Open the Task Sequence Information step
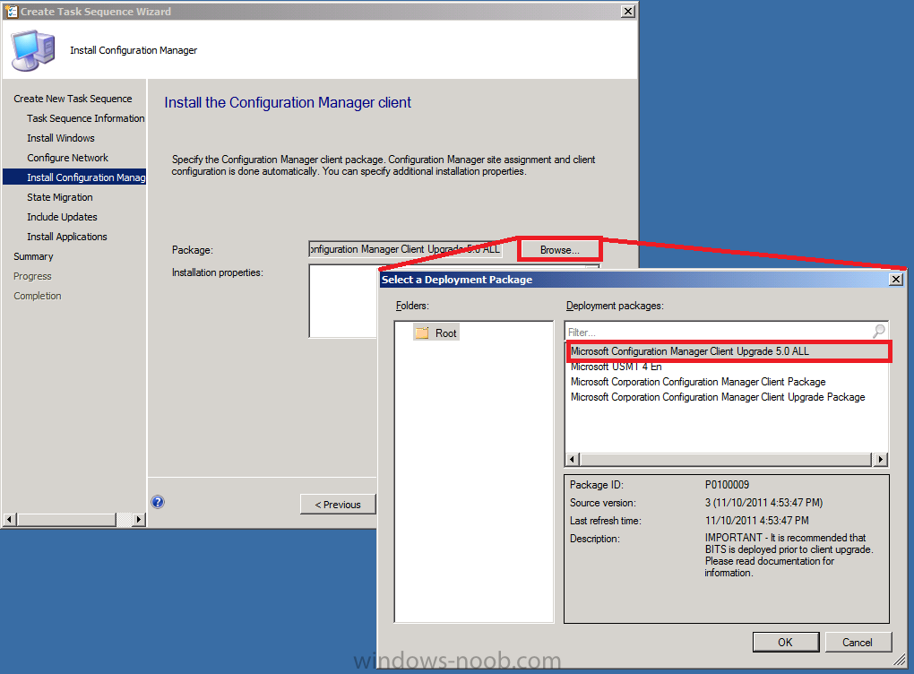Viewport: 914px width, 674px height. 86,118
